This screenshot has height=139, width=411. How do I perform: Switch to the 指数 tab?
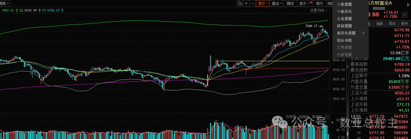pos(379,23)
